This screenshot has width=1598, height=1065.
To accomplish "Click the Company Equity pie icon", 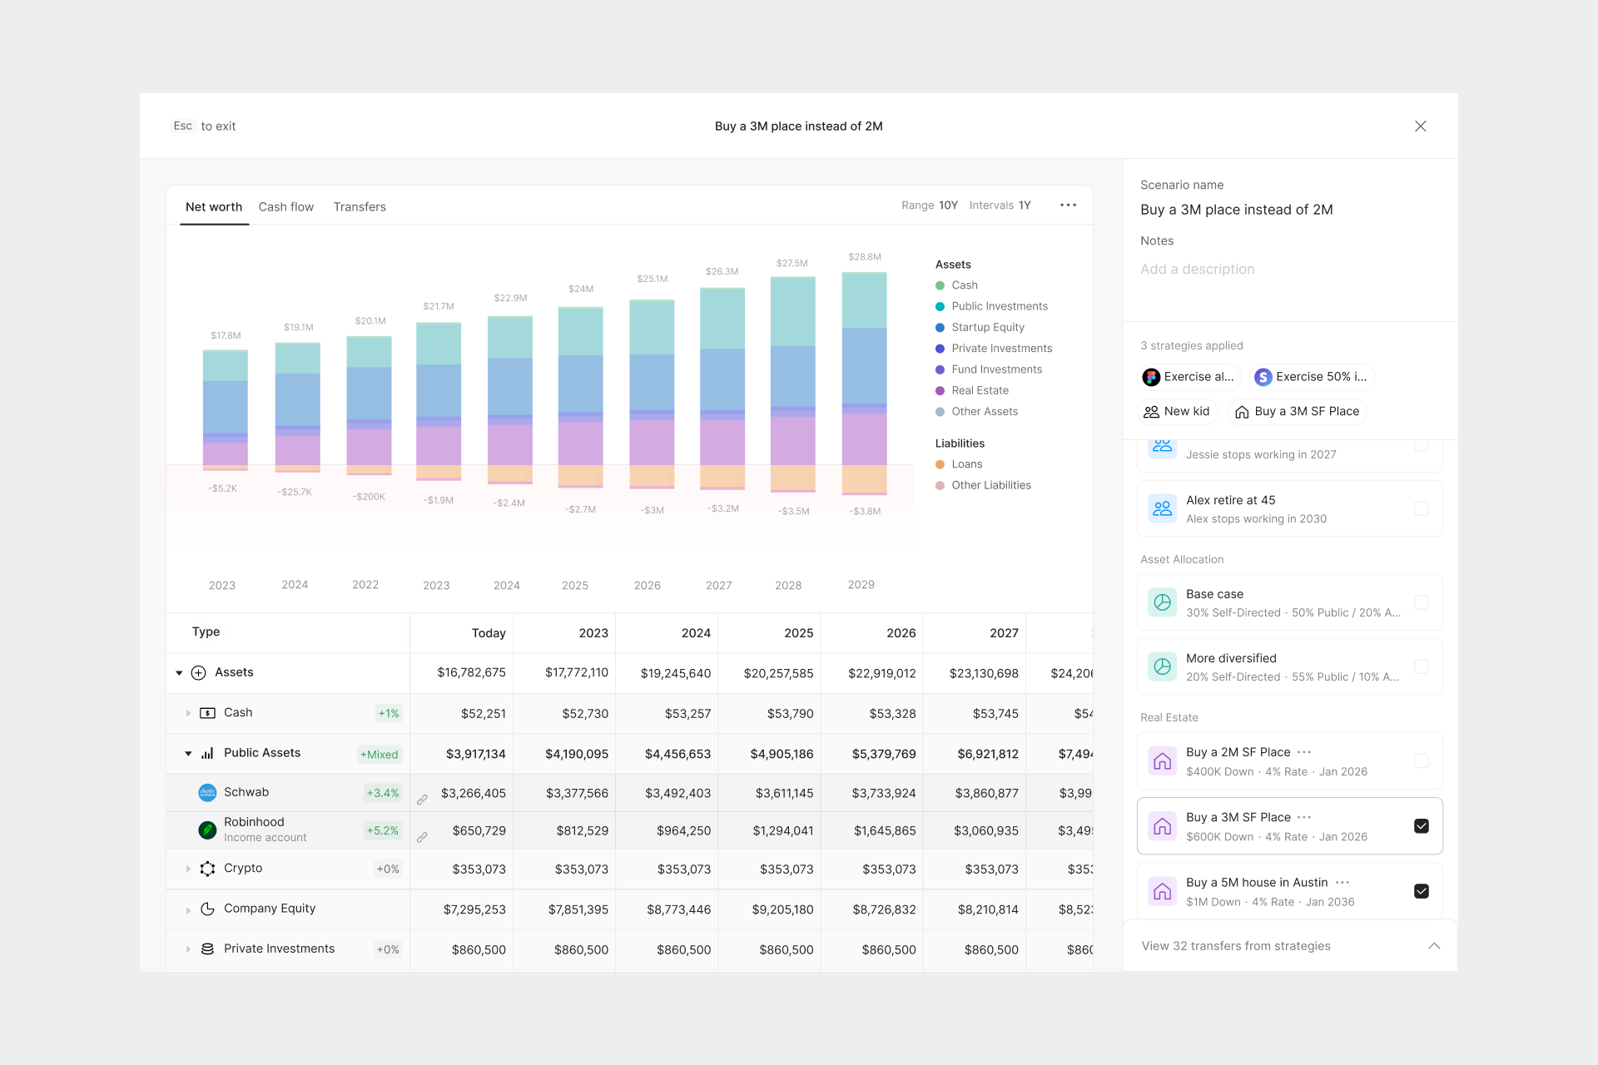I will coord(208,909).
